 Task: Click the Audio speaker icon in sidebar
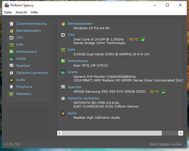click(x=11, y=80)
